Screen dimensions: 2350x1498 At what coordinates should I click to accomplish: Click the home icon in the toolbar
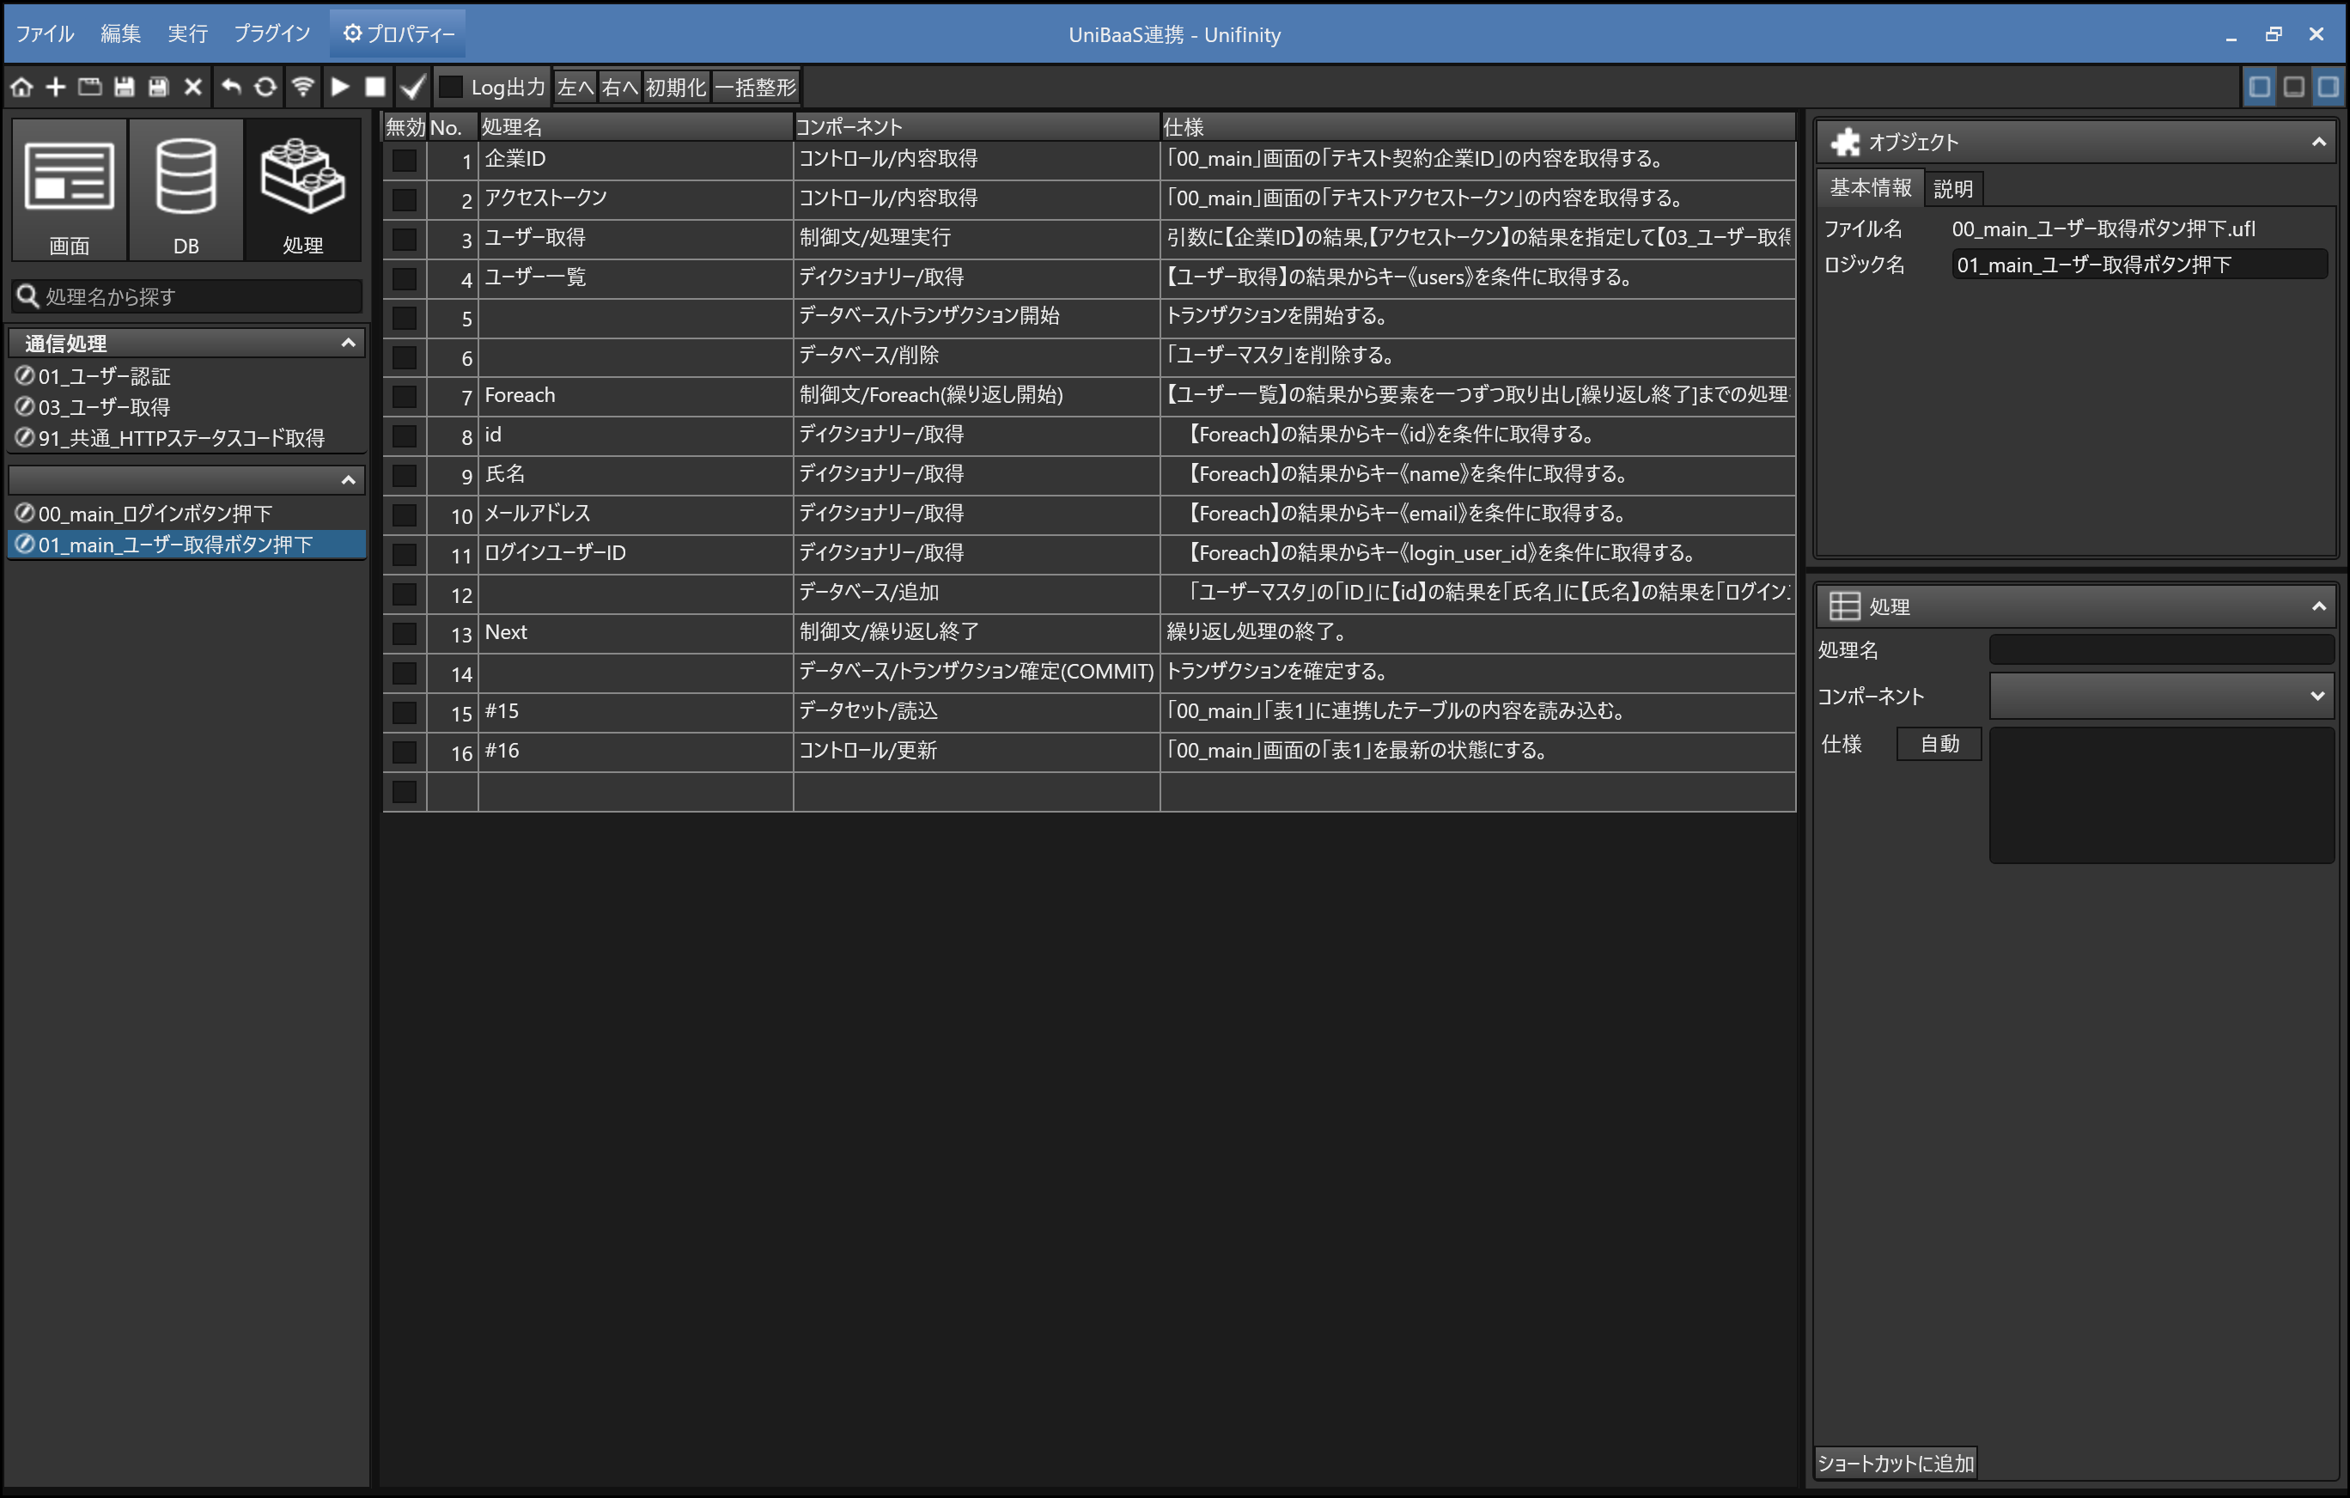tap(21, 87)
